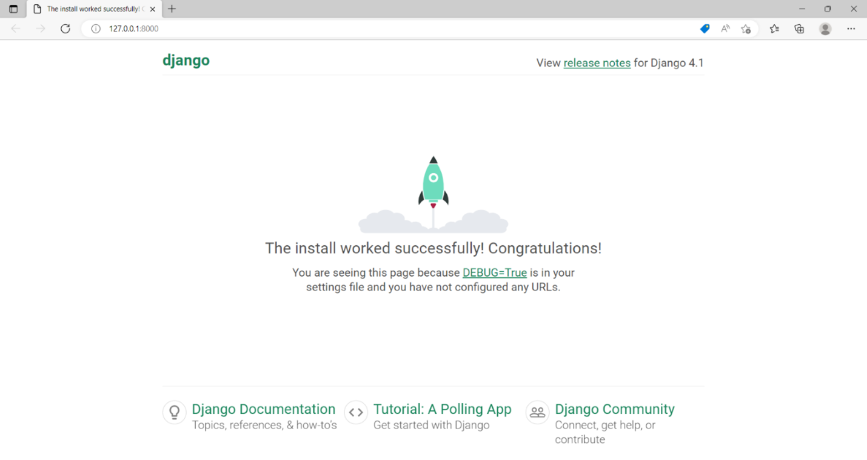Open the Django Documentation link
The width and height of the screenshot is (867, 460).
click(x=263, y=409)
